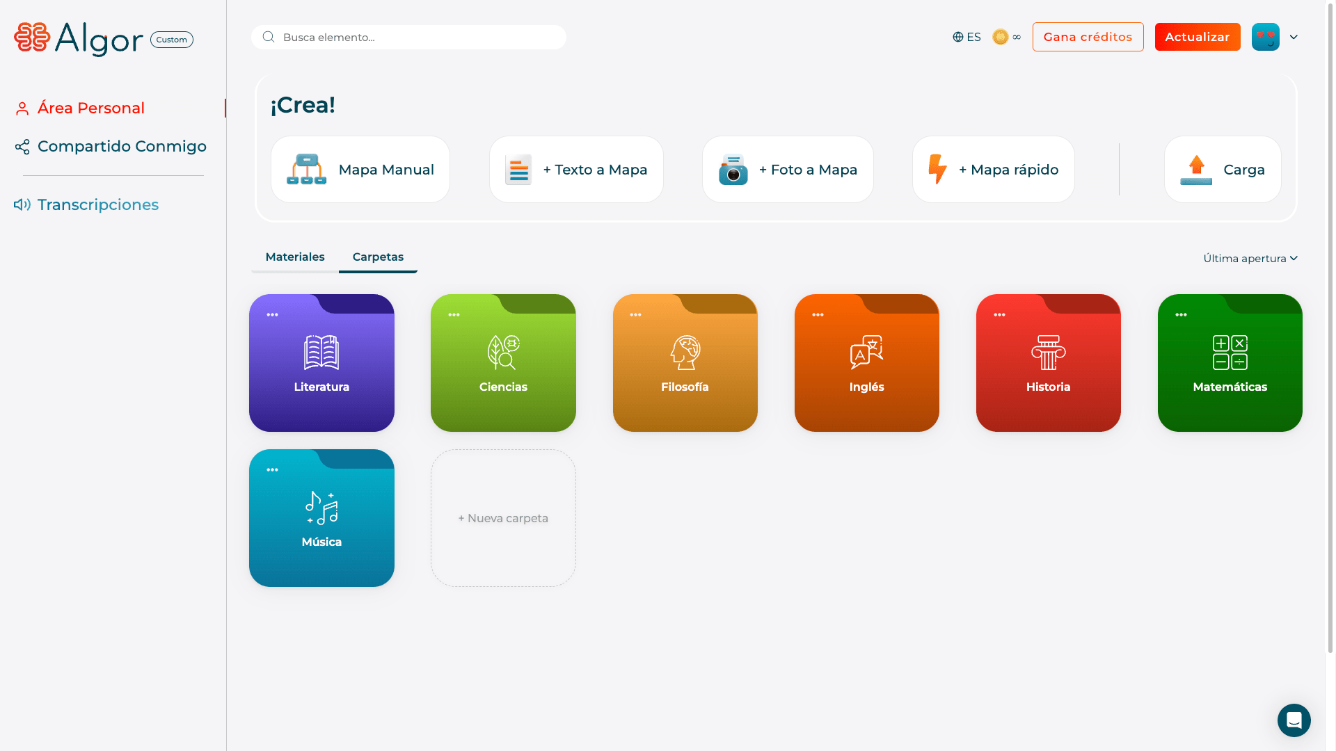
Task: Click the Mapa rápido lightning icon
Action: pos(937,169)
